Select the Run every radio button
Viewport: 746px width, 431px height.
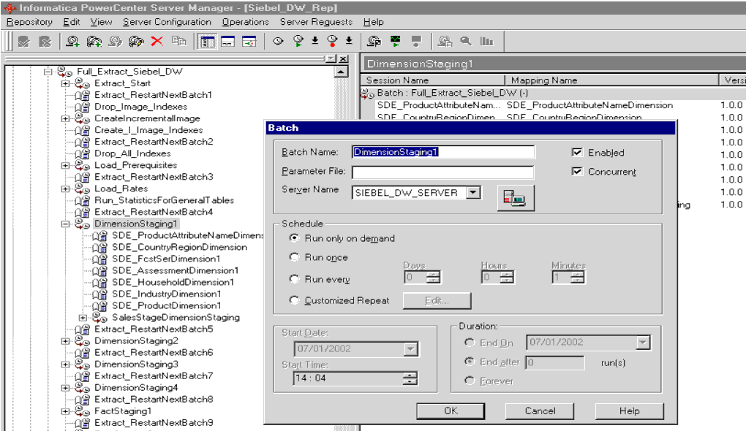[x=295, y=278]
